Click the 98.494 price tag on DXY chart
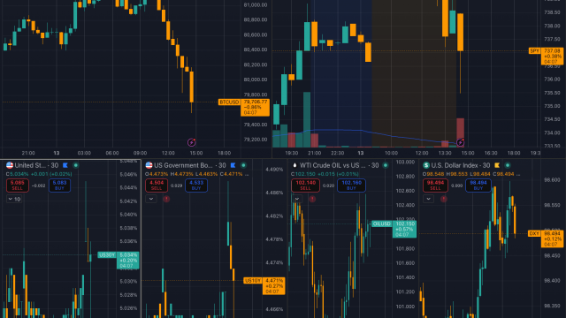 click(552, 239)
